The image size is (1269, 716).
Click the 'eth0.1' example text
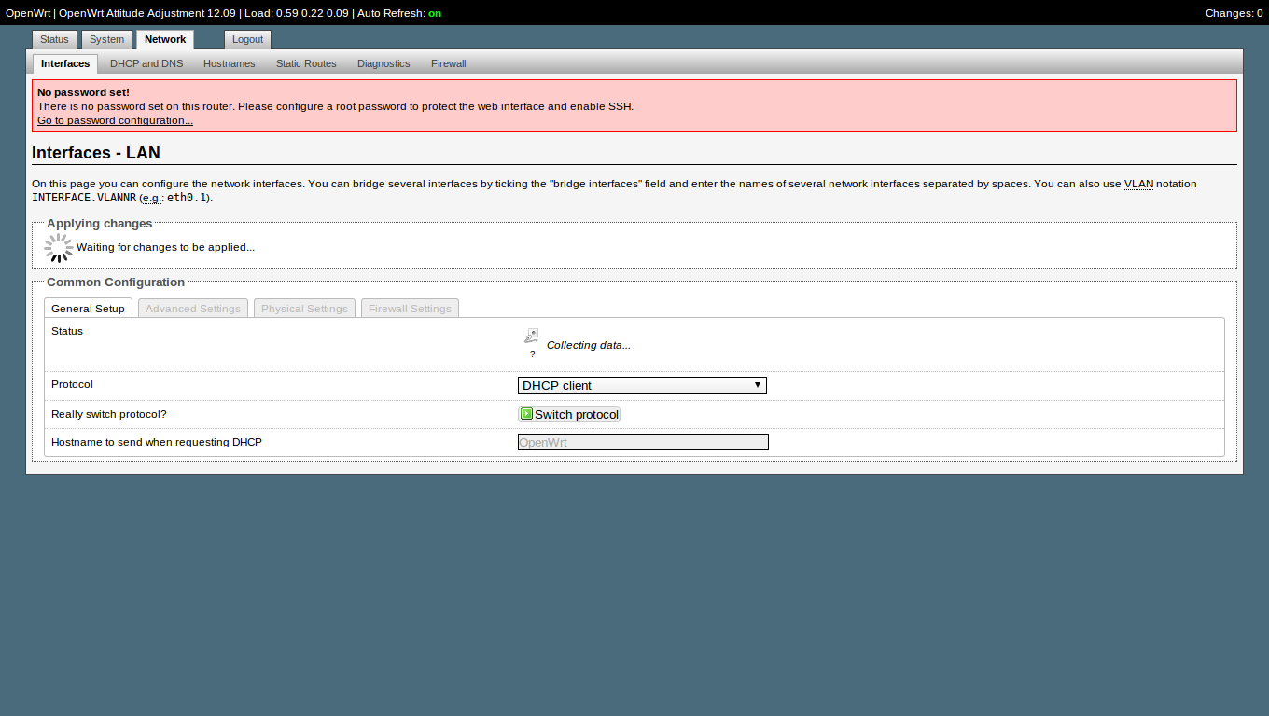[x=187, y=198]
